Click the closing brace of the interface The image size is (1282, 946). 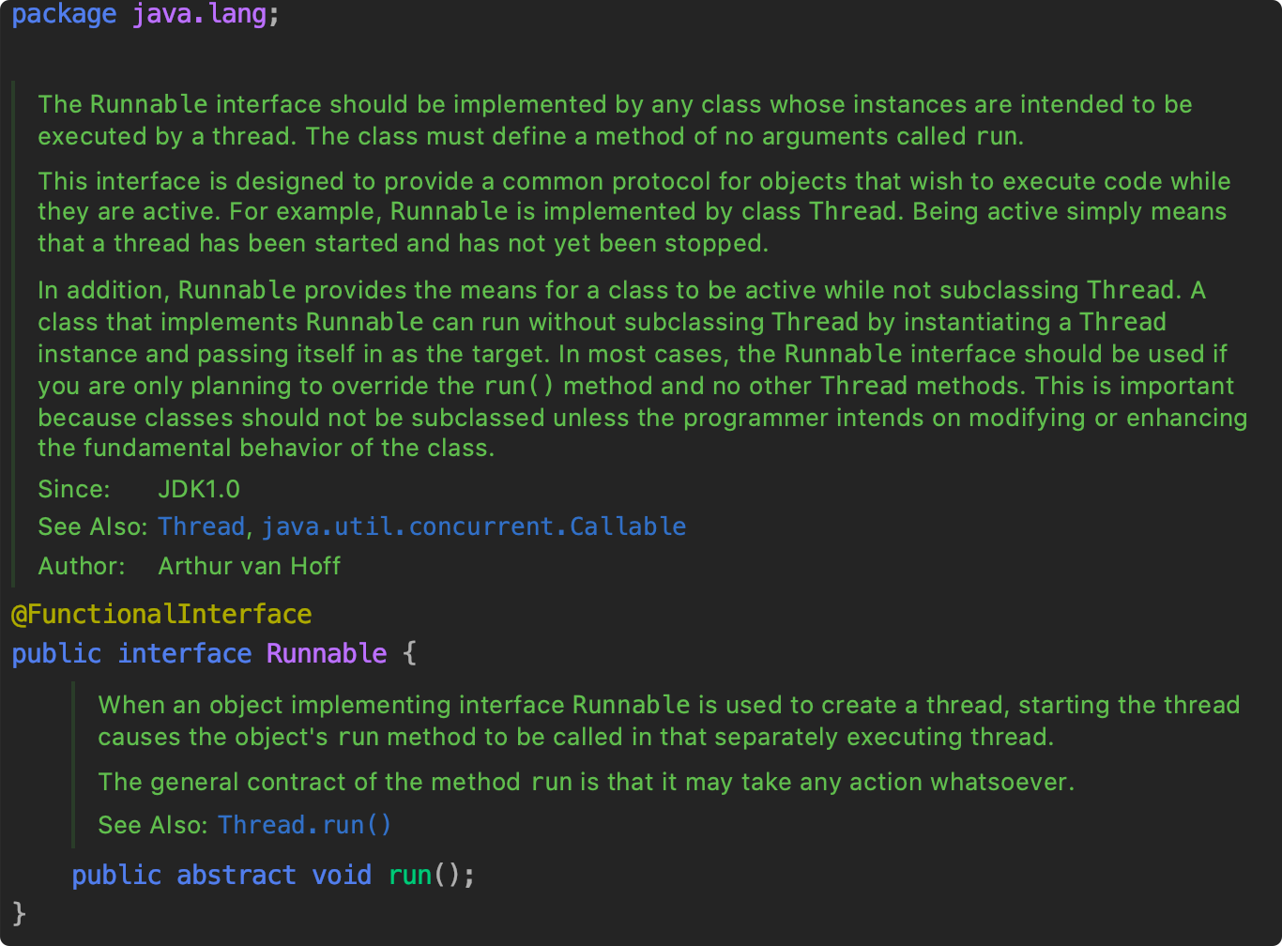click(19, 912)
